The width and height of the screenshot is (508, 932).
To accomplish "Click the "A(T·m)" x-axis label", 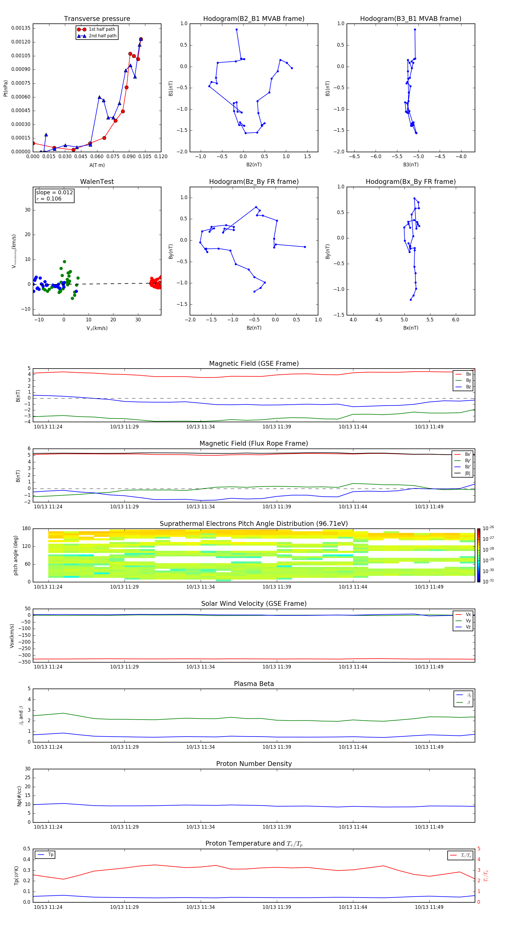I will pyautogui.click(x=97, y=165).
